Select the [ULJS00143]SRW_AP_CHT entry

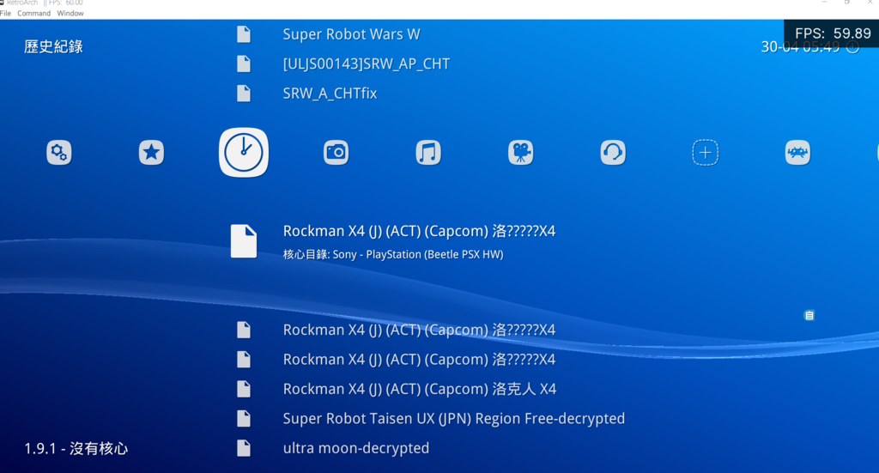click(366, 64)
